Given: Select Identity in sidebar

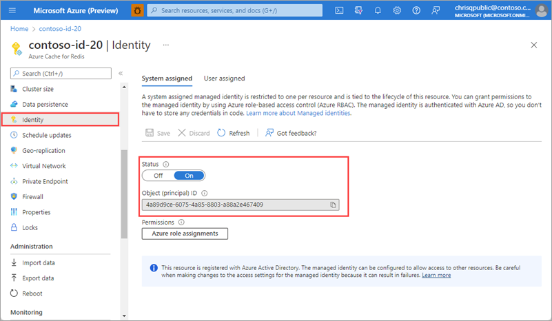Looking at the screenshot, I should (x=61, y=120).
